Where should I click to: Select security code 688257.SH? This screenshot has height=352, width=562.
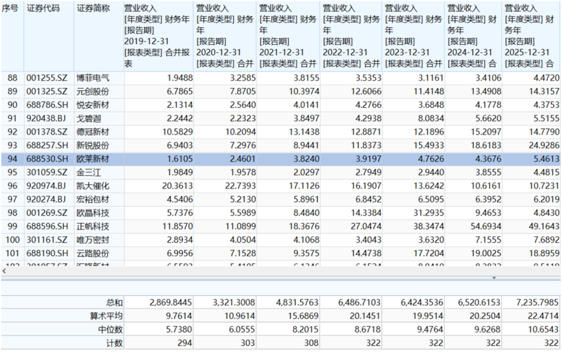pos(47,145)
